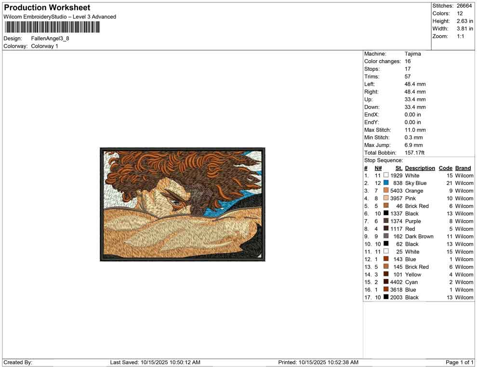The image size is (477, 367).
Task: Click the 'Dark Brown' description text
Action: pyautogui.click(x=419, y=236)
